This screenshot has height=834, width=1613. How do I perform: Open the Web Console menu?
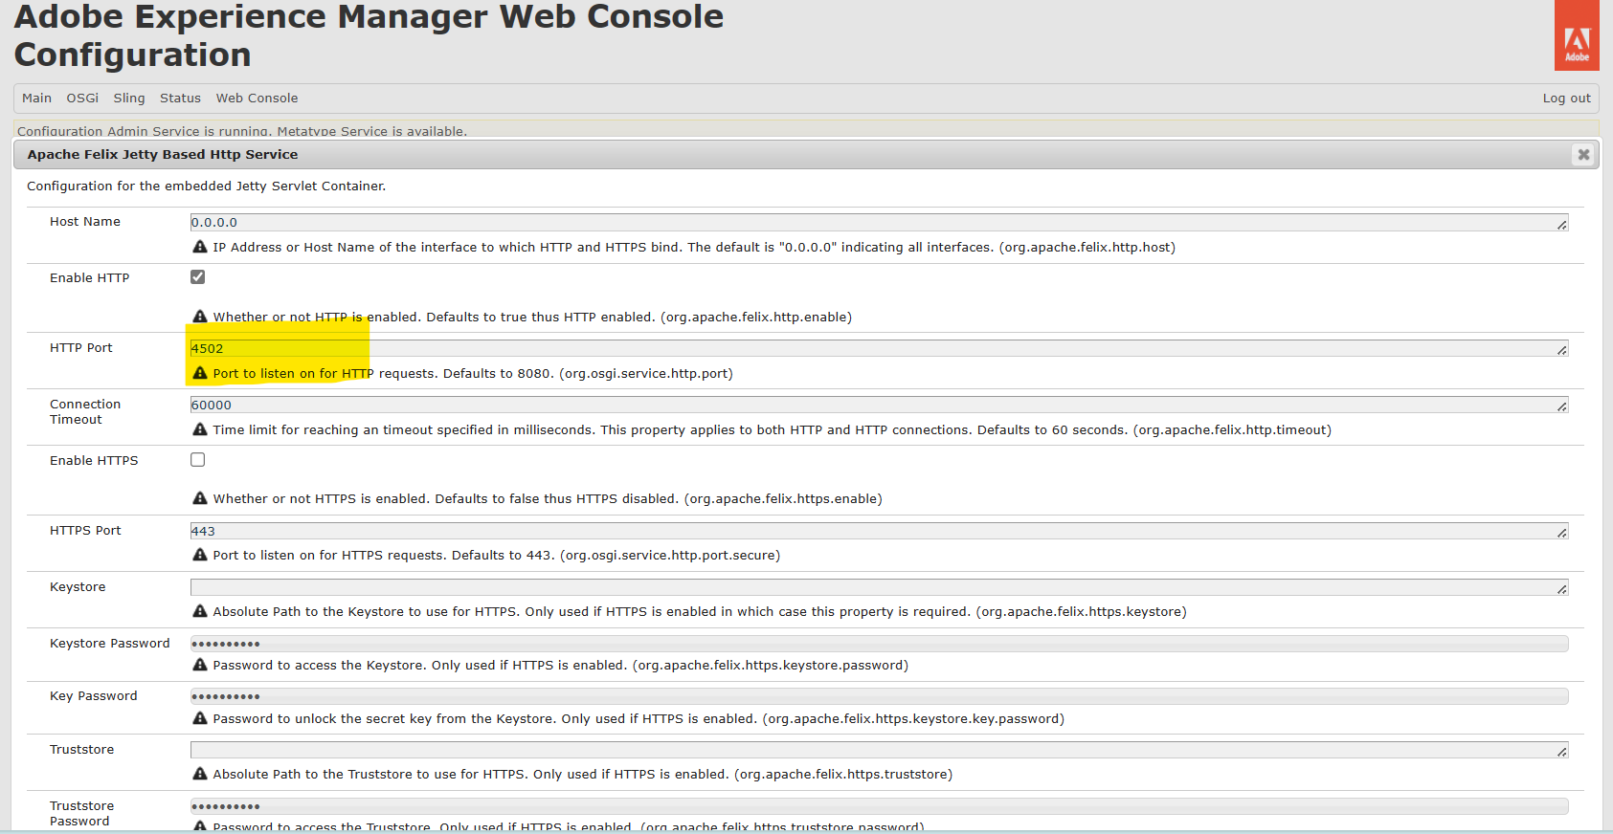click(257, 98)
